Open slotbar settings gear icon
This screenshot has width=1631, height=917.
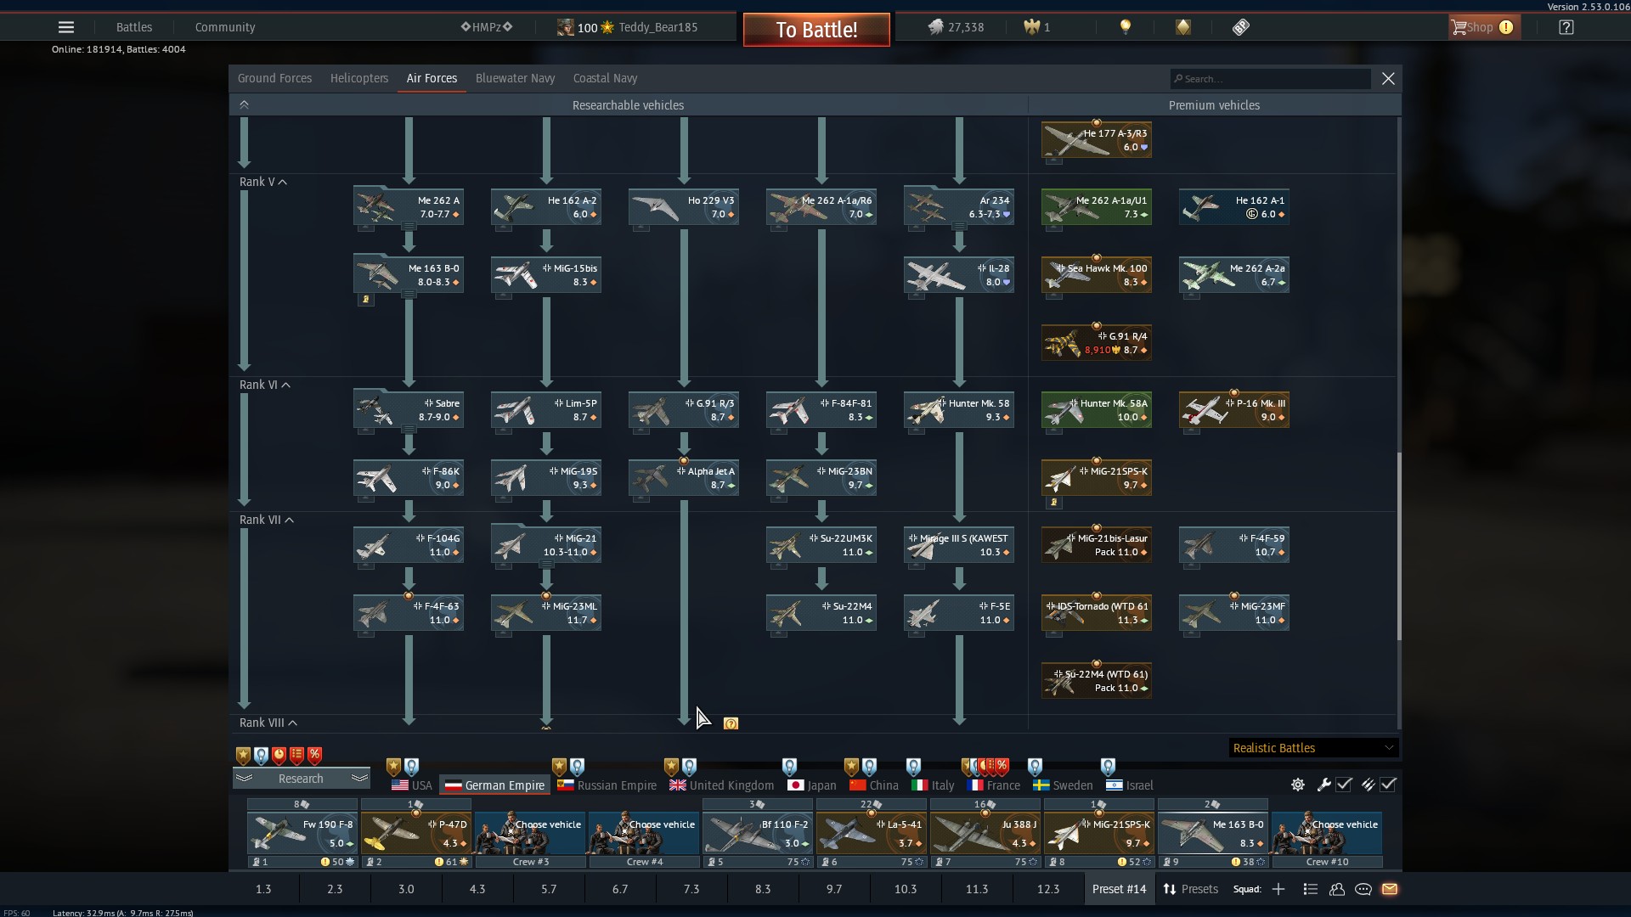(x=1298, y=785)
